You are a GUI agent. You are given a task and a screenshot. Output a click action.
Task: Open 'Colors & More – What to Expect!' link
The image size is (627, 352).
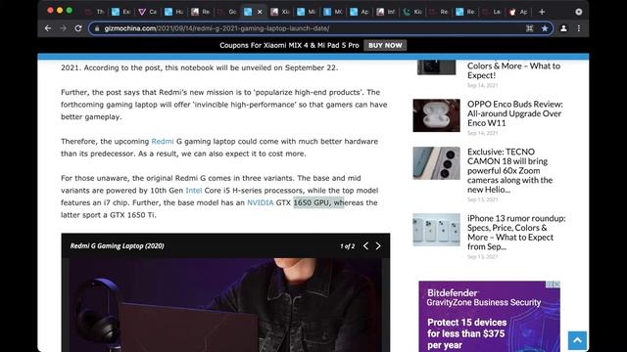(513, 70)
